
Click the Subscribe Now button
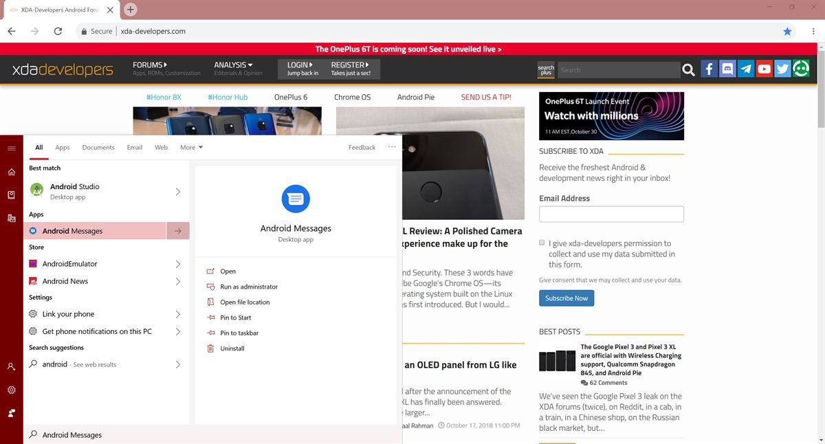point(566,298)
